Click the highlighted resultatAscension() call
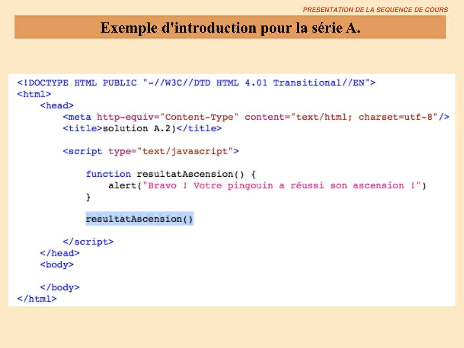 pyautogui.click(x=140, y=219)
